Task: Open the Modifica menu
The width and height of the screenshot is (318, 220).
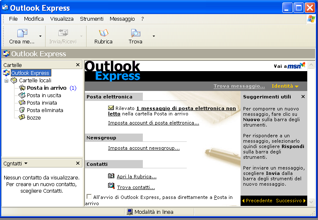Action: pos(34,19)
